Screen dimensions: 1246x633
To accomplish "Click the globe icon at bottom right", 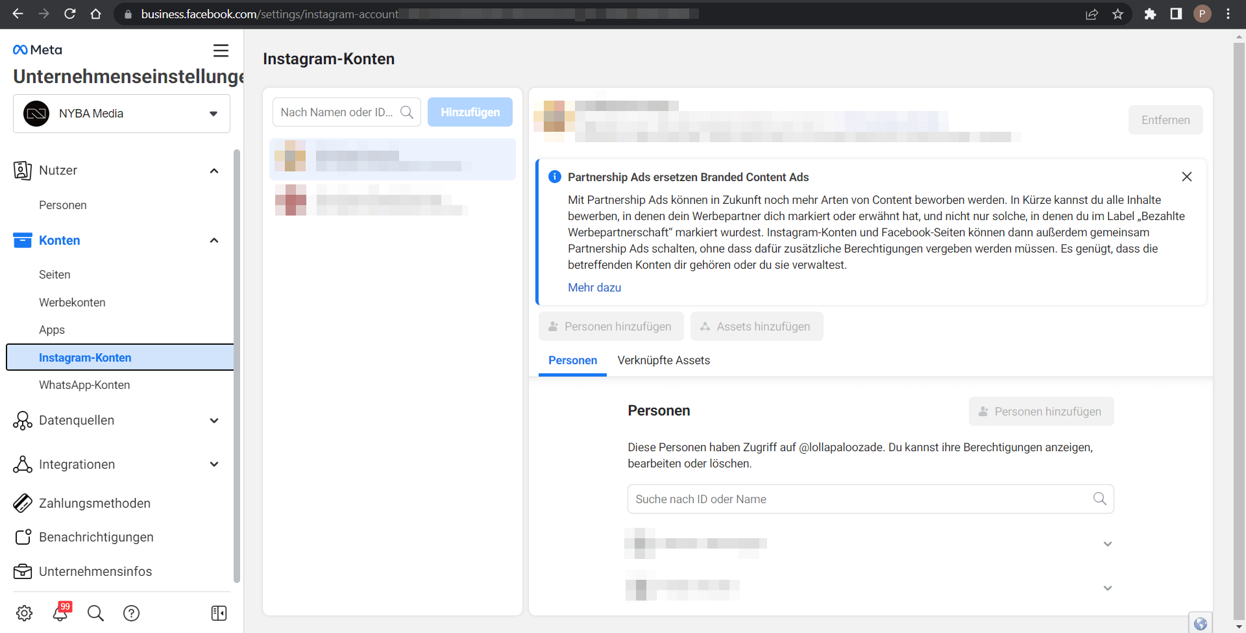I will point(1201,623).
